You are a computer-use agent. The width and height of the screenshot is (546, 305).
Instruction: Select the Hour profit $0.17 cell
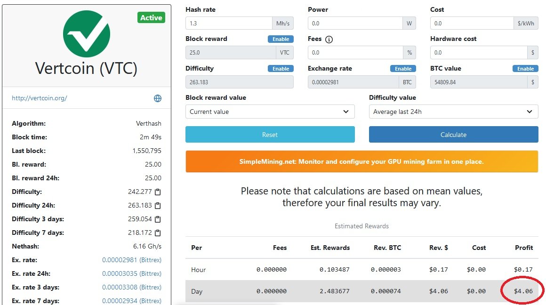coord(523,270)
